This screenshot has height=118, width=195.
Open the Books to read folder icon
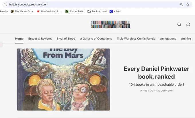pyautogui.click(x=89, y=11)
